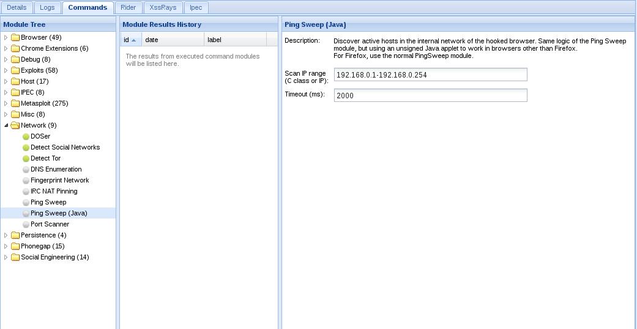
Task: Open the XssRays tab
Action: tap(163, 7)
